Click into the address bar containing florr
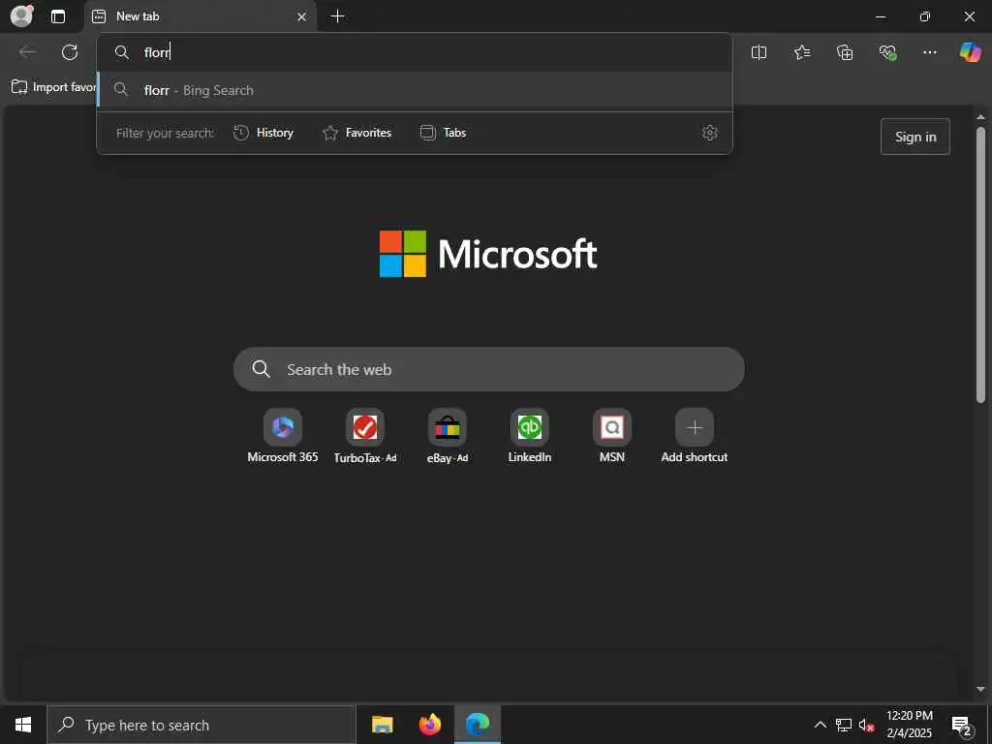992x744 pixels. (415, 52)
